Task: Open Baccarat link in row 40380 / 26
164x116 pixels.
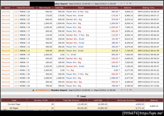Action: (x=6, y=86)
